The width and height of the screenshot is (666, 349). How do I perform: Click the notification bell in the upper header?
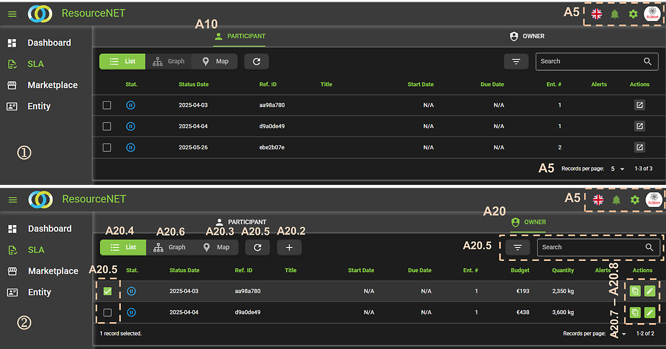click(x=614, y=14)
